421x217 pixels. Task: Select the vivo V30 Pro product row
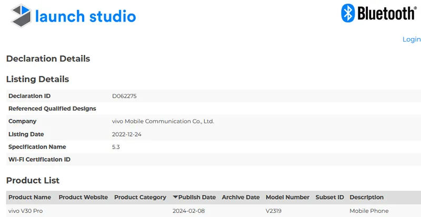click(214, 211)
